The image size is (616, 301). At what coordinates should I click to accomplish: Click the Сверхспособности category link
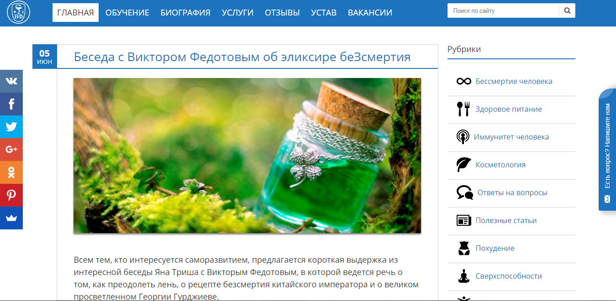click(508, 276)
